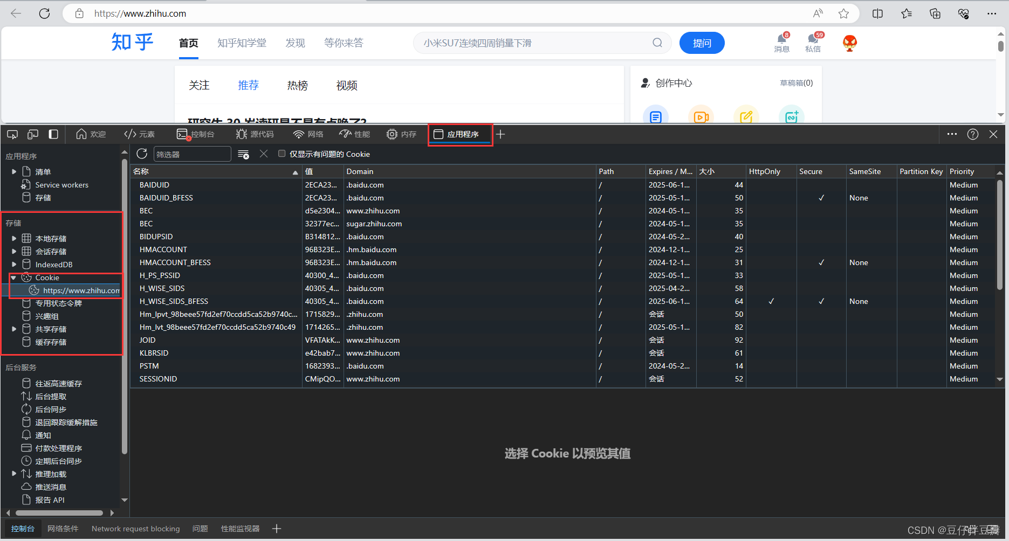This screenshot has height=541, width=1009.
Task: Open 草稿箱(0) link
Action: click(797, 83)
